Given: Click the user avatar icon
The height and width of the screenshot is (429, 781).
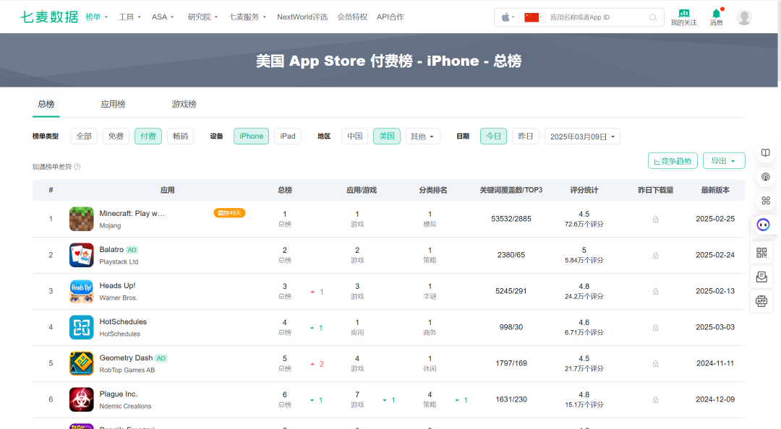Looking at the screenshot, I should tap(743, 17).
